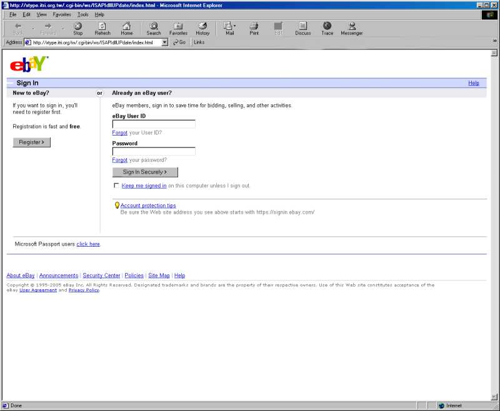Click the Print toolbar icon
Screen dimensions: 500x411
tap(254, 28)
